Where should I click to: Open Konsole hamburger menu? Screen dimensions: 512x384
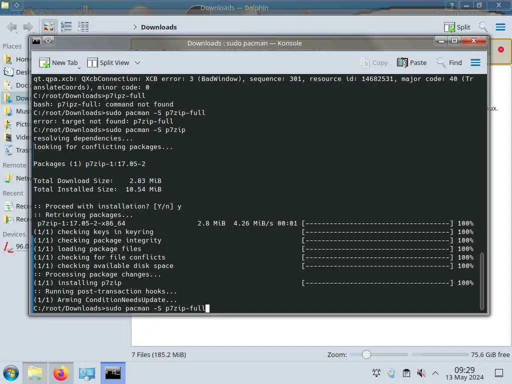coord(475,62)
